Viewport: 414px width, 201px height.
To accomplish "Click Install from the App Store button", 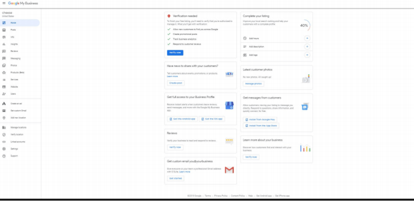I will [x=261, y=126].
